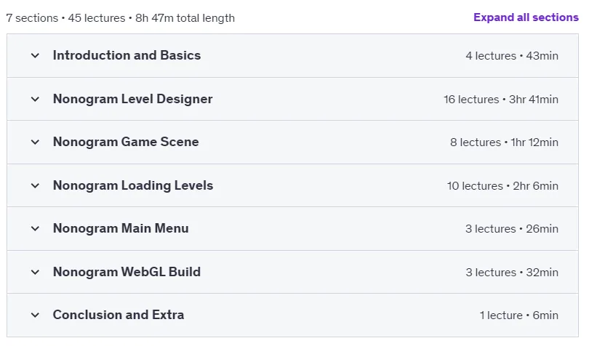Select the Nonogram Loading Levels section title
The image size is (589, 346).
[133, 185]
